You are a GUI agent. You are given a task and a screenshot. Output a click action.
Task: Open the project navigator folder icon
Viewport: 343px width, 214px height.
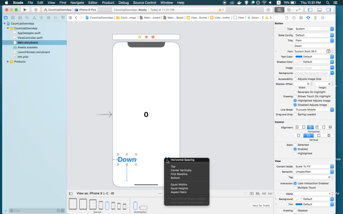pos(6,18)
